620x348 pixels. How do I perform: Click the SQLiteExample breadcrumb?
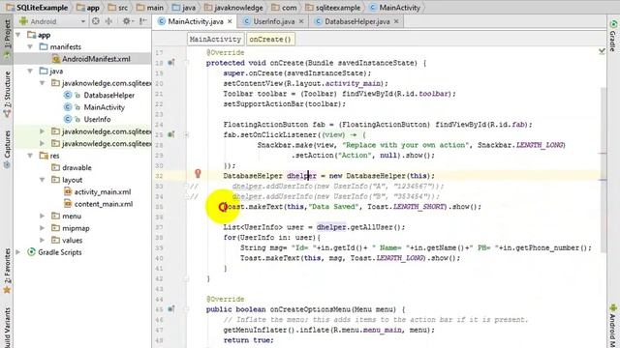pos(38,8)
